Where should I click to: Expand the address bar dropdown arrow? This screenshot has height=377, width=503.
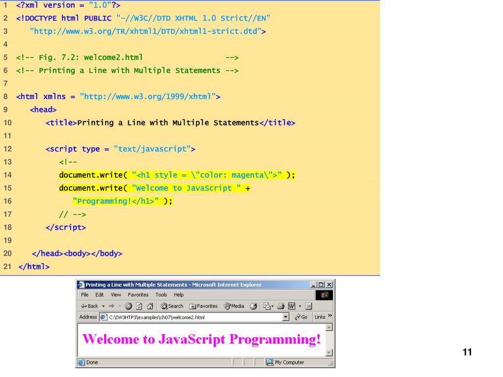285,317
